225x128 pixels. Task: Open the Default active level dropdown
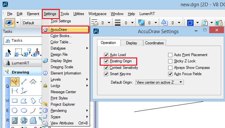[32, 23]
